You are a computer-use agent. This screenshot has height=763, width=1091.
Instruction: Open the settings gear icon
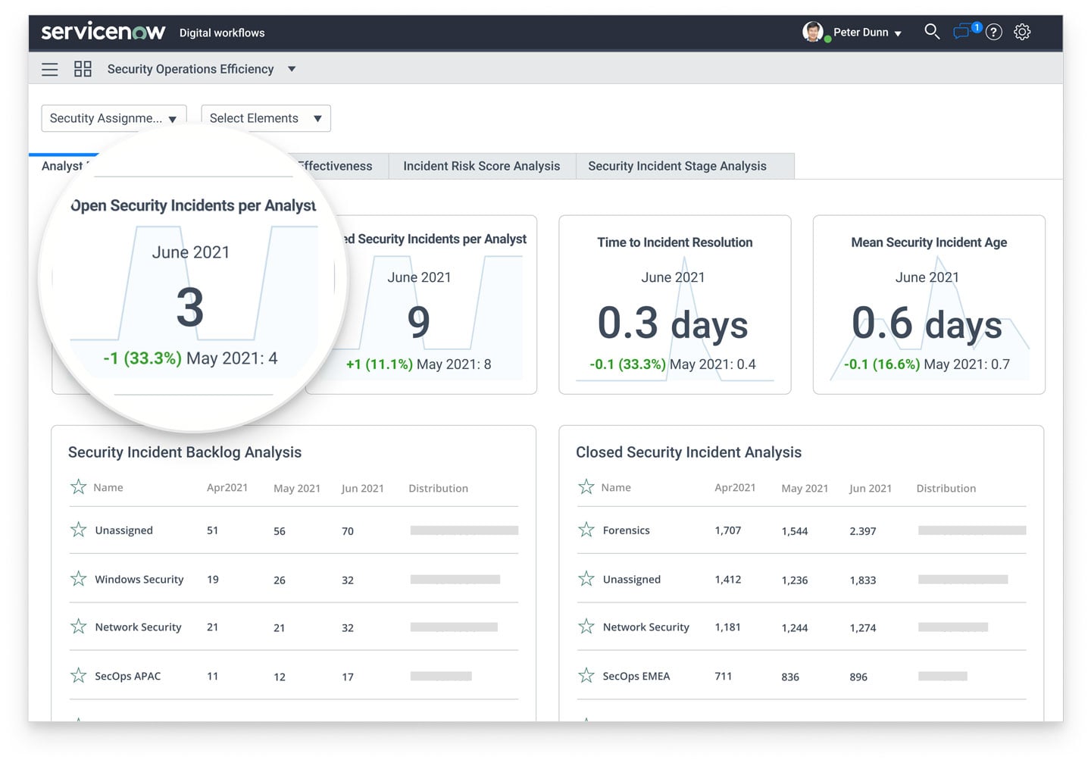(1022, 32)
